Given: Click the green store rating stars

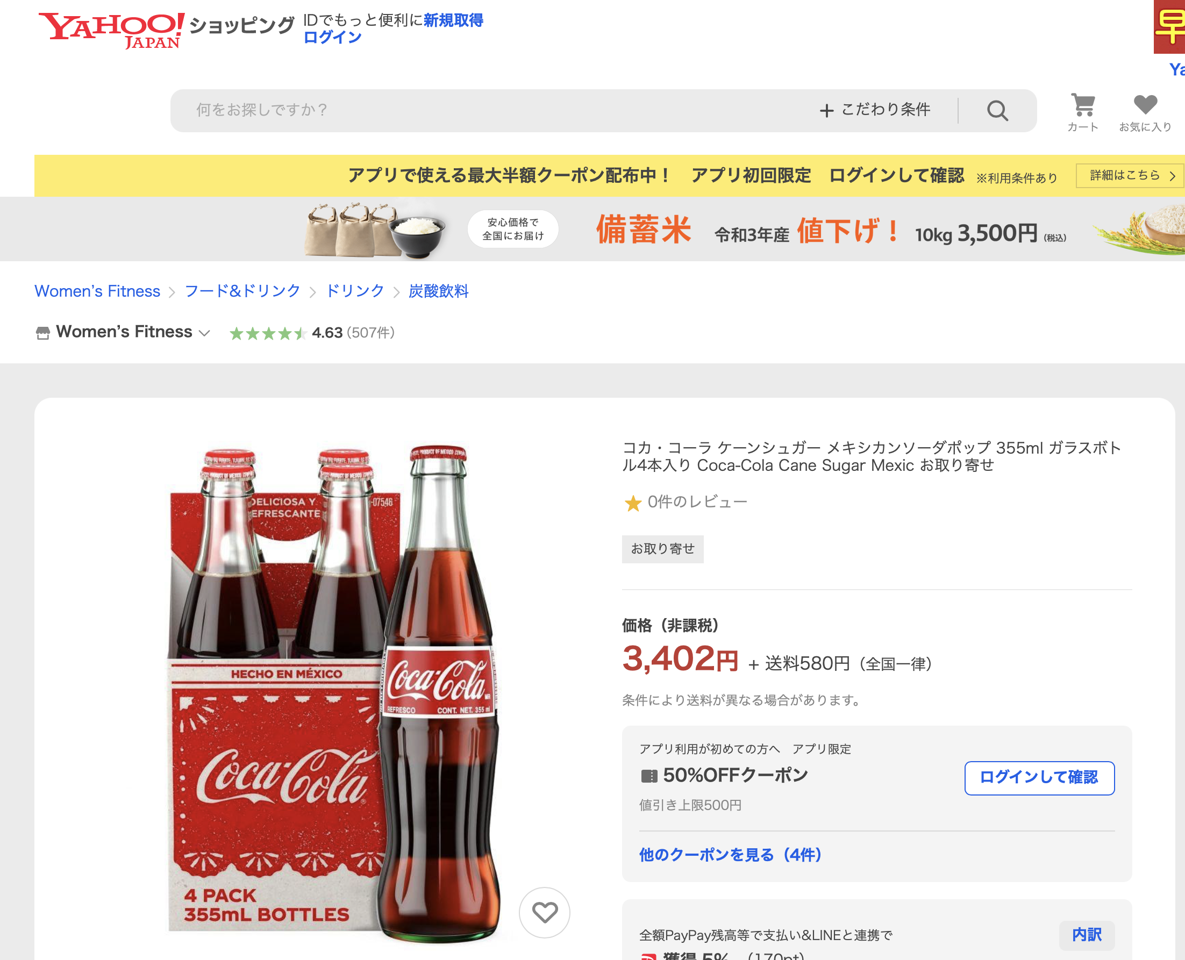Looking at the screenshot, I should coord(268,333).
